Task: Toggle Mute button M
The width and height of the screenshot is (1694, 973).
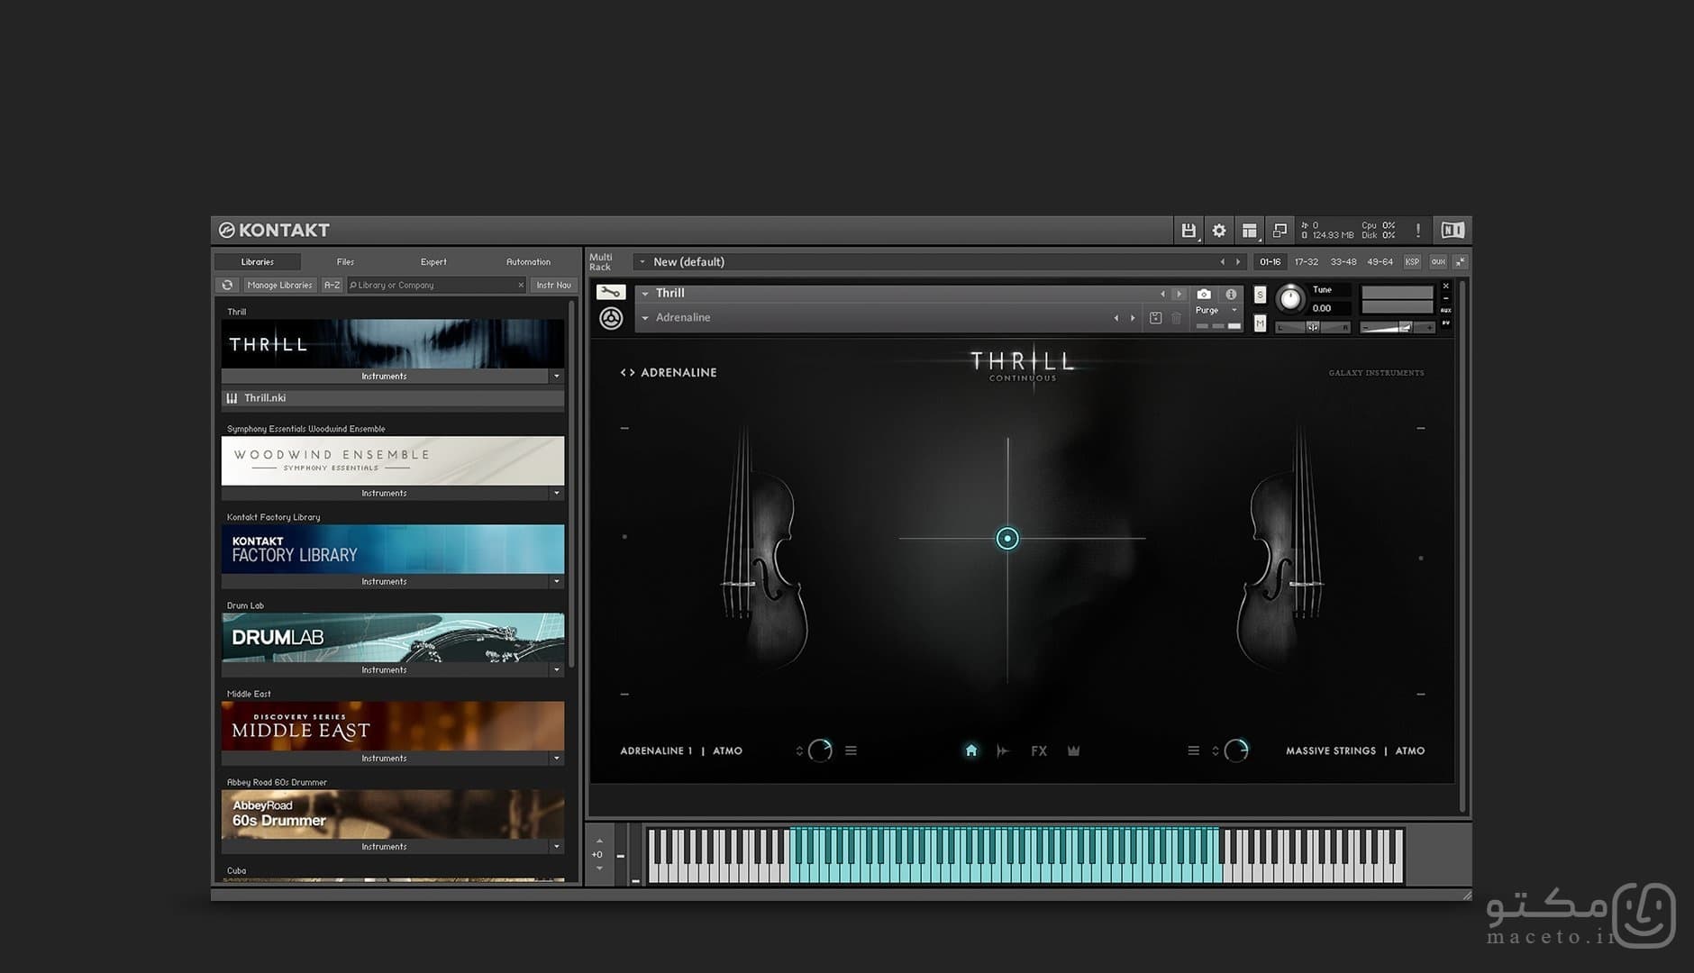Action: click(1260, 323)
